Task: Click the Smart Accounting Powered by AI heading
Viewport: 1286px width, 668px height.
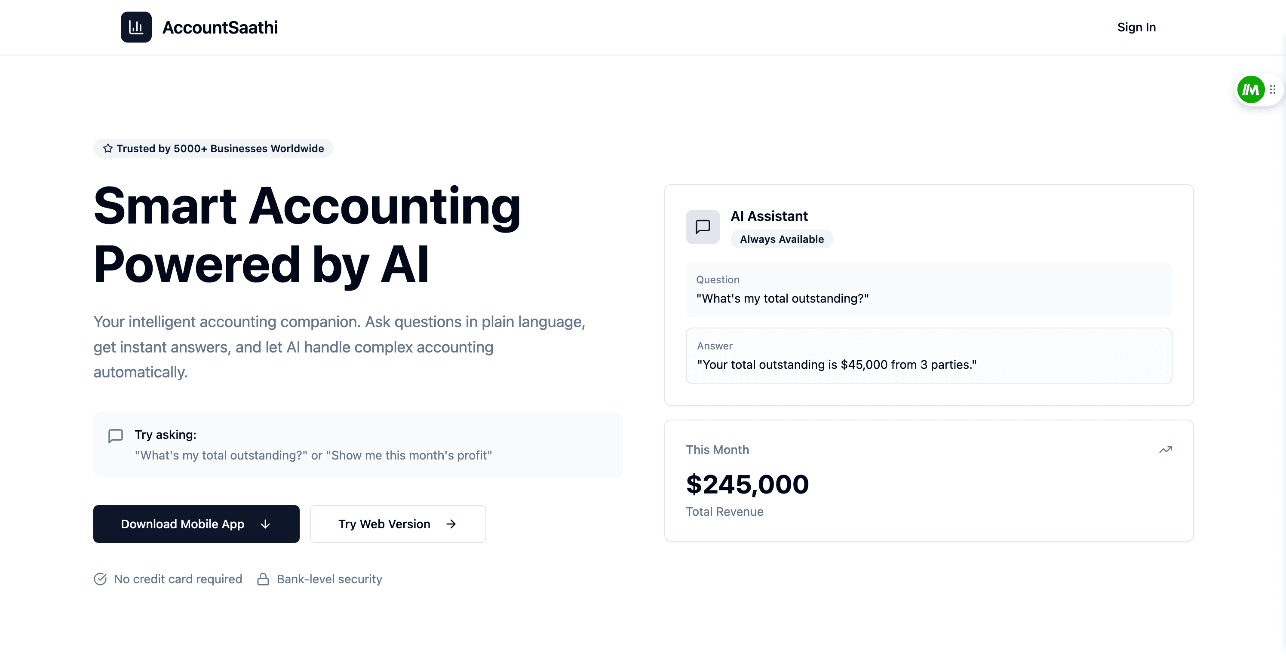Action: (x=307, y=235)
